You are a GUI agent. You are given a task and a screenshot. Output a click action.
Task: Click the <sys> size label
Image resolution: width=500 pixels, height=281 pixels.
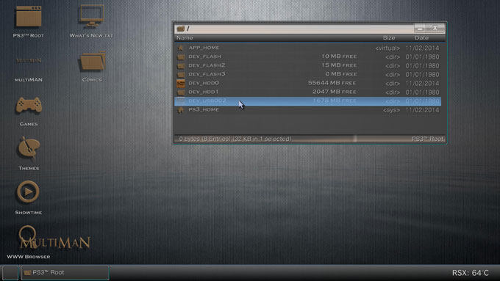391,111
